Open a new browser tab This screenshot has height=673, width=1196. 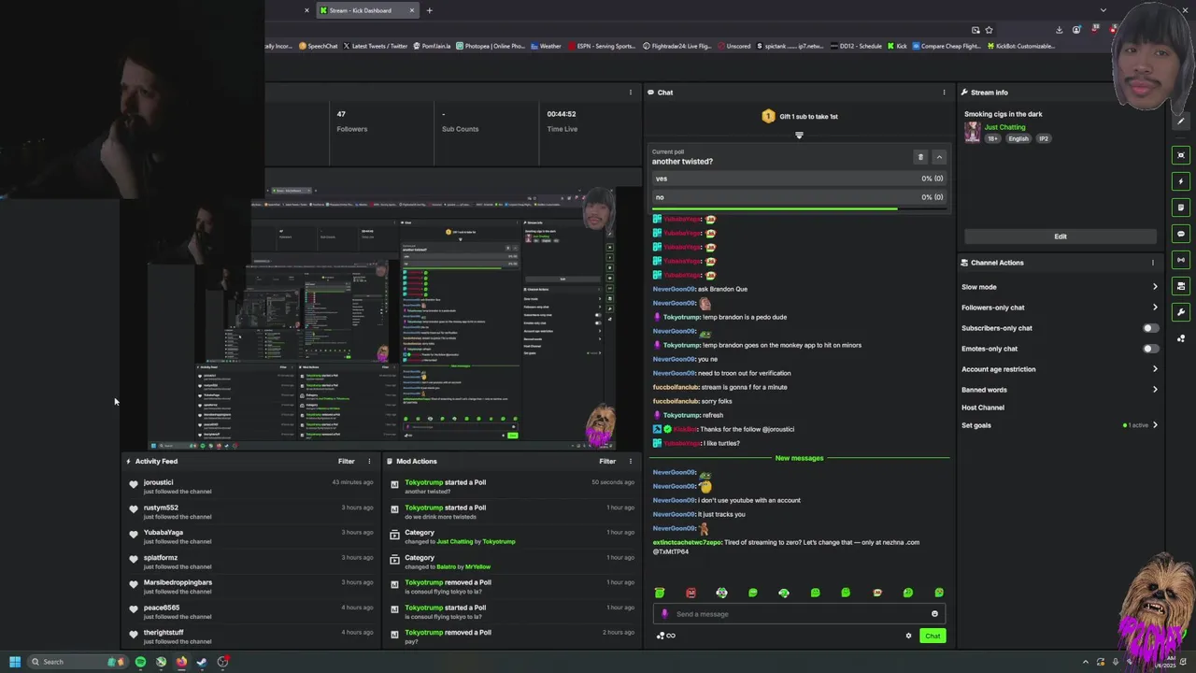coord(430,10)
